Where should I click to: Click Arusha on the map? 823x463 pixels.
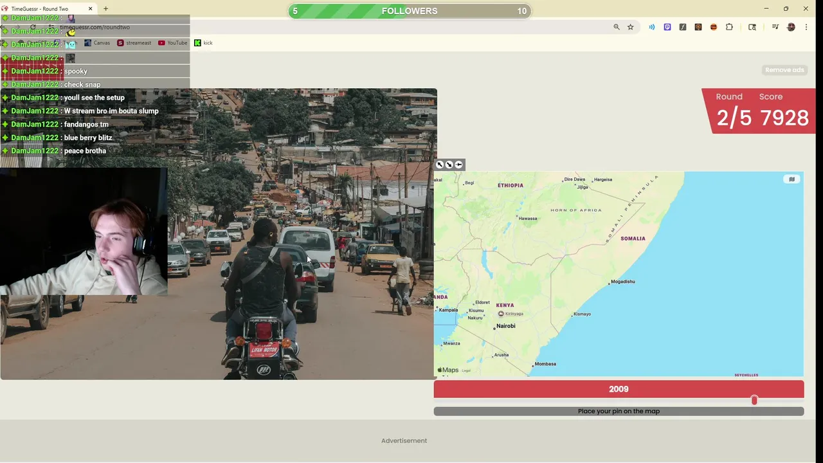coord(500,355)
